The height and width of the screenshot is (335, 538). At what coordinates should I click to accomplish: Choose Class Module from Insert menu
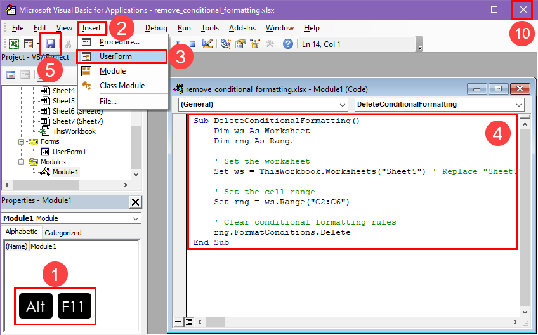(123, 86)
